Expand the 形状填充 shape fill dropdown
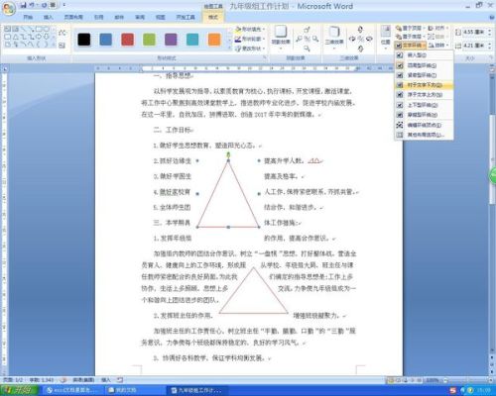496x396 pixels. [x=250, y=30]
